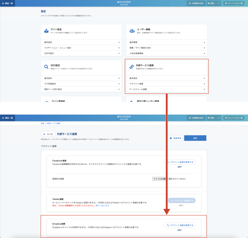
Task: Expand the タグ詳細設定 row arrow
Action: [x=119, y=84]
